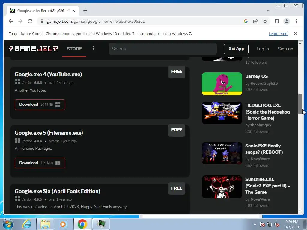Open monitor app in taskbar

pos(101,224)
